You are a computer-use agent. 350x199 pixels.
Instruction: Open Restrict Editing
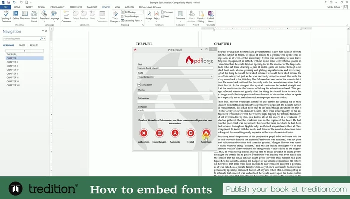(201, 16)
